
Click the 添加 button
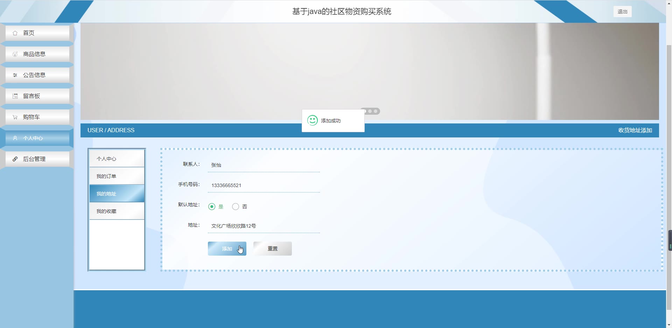pyautogui.click(x=227, y=249)
